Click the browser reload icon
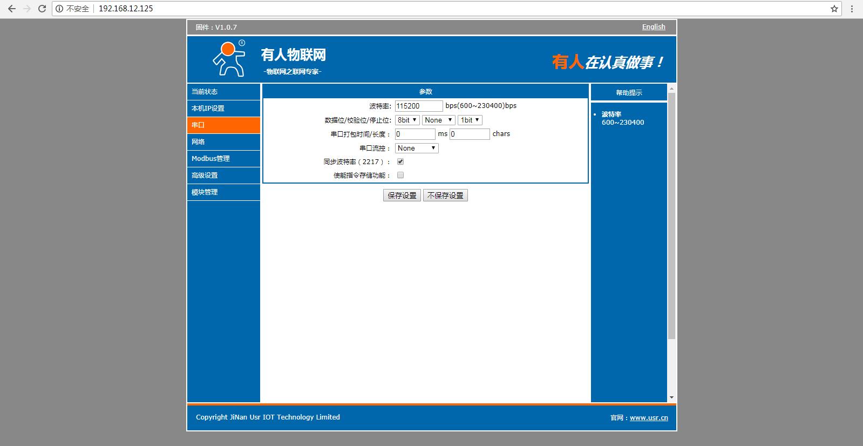863x446 pixels. pos(42,9)
